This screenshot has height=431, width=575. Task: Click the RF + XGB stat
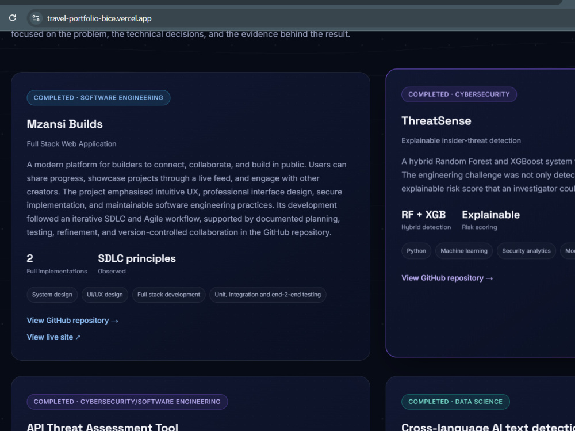coord(424,215)
